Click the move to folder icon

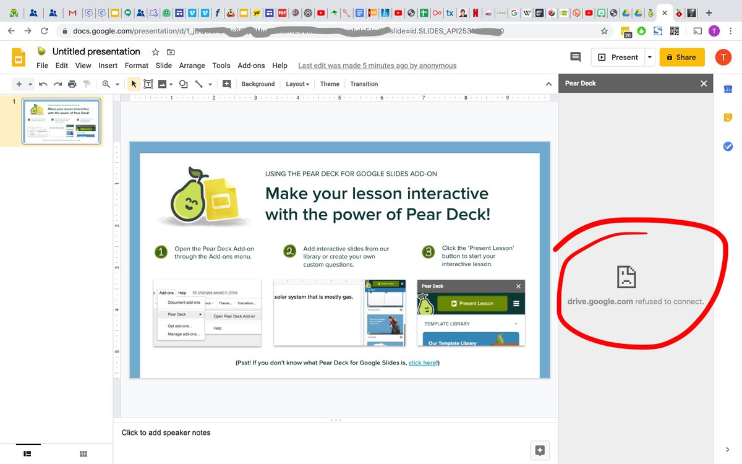pos(171,52)
